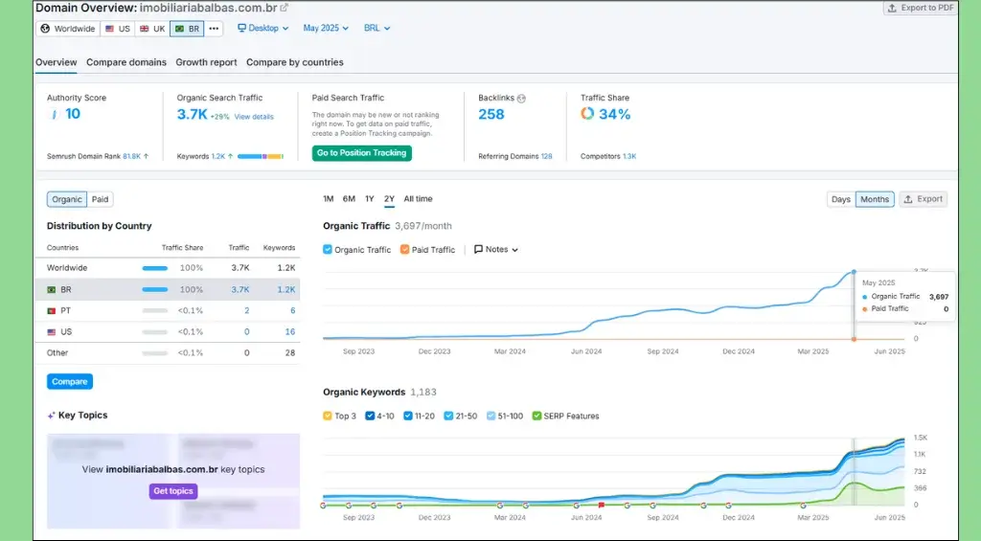This screenshot has width=981, height=541.
Task: Click the Export to PDF button
Action: pos(920,8)
